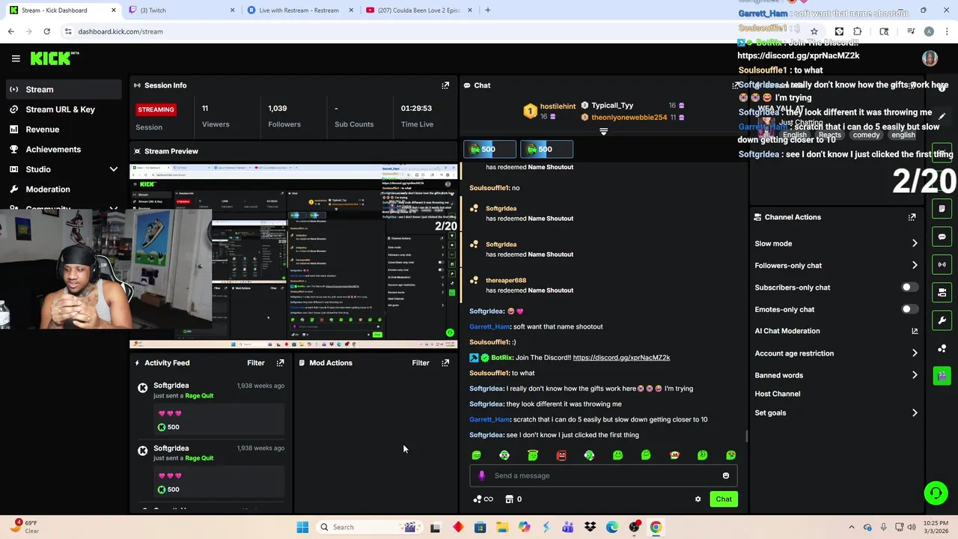Click Host Channel
958x539 pixels.
click(777, 394)
